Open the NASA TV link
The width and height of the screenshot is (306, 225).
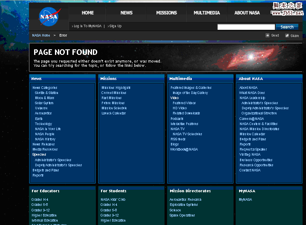coord(177,129)
